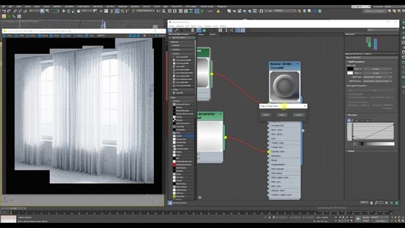Click Cancel in Copy or Swap Colors dialog
Viewport: 405px width, 228px height.
pos(299,115)
